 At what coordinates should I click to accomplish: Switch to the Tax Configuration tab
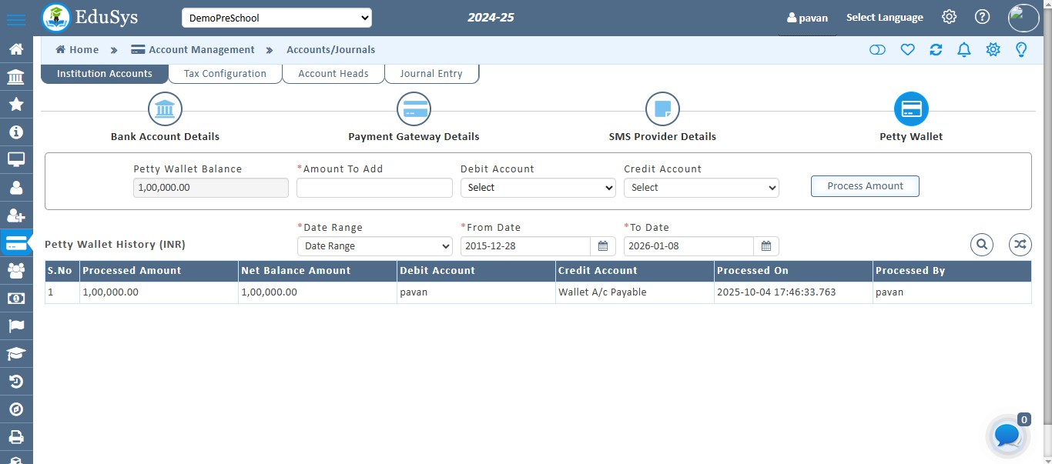tap(224, 73)
